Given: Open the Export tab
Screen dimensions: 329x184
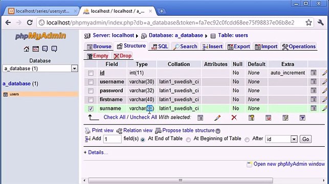Looking at the screenshot, I should tap(239, 47).
